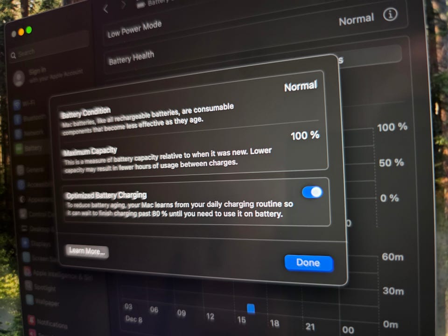
Task: Open Apple Intelligence & Siri settings
Action: coord(59,273)
